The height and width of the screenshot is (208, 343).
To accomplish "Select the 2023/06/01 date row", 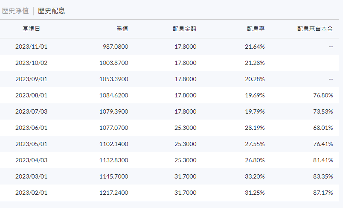I will point(169,128).
